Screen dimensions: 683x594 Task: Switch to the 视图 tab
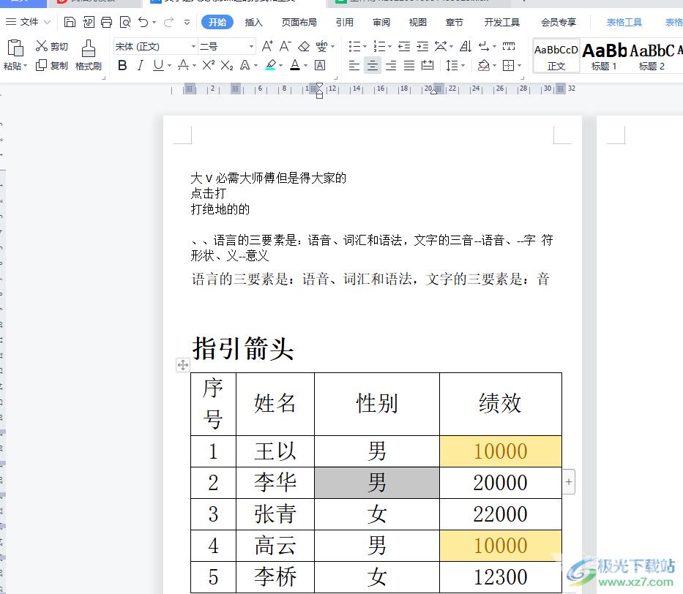[418, 22]
